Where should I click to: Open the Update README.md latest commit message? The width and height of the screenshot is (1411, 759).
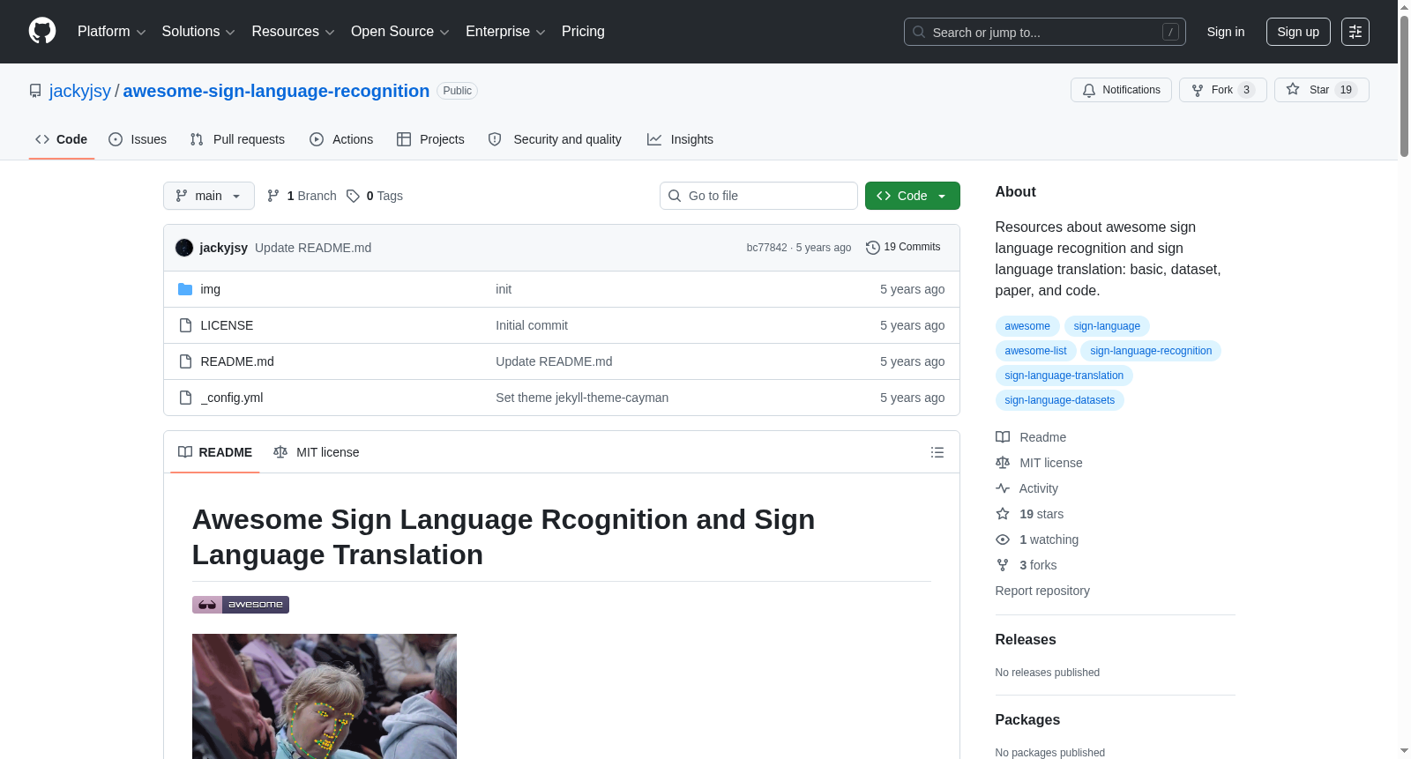tap(313, 248)
